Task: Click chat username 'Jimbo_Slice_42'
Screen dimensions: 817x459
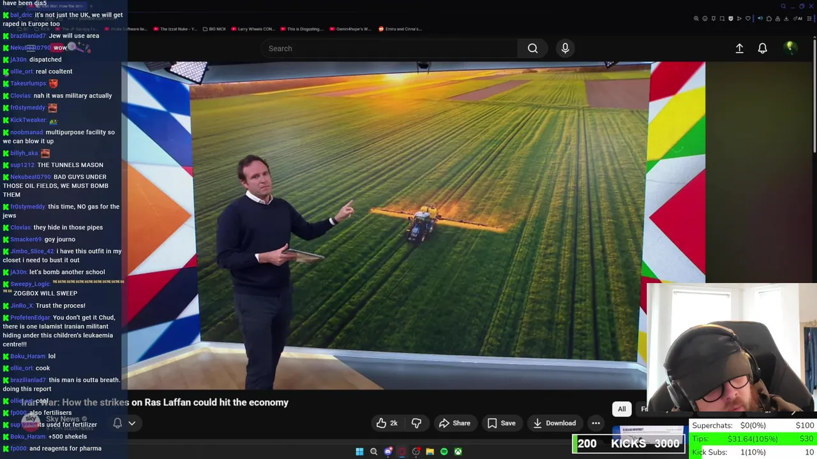Action: (32, 251)
